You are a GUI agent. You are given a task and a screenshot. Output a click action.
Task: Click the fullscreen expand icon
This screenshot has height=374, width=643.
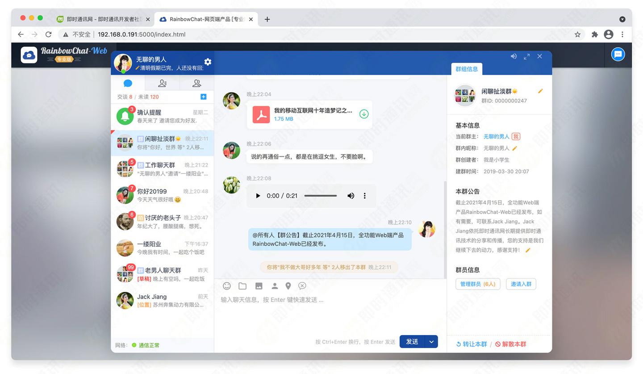(526, 56)
